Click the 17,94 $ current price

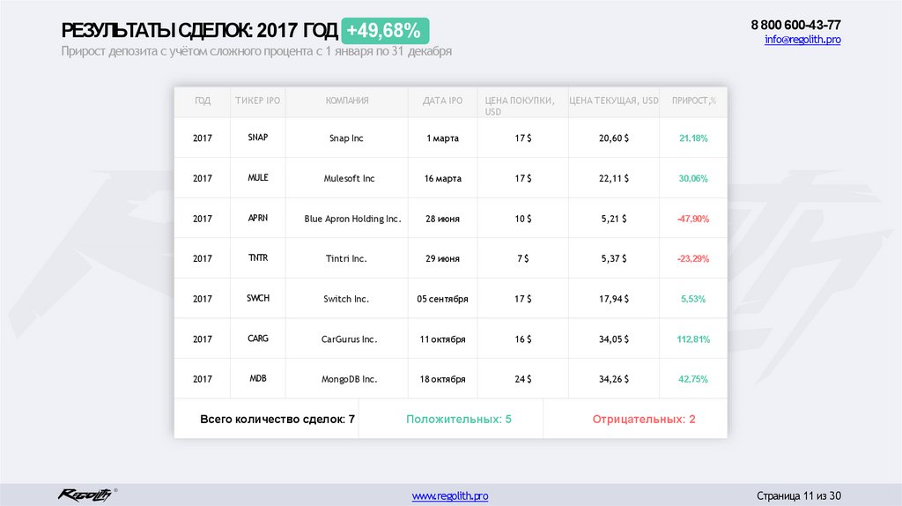point(614,299)
